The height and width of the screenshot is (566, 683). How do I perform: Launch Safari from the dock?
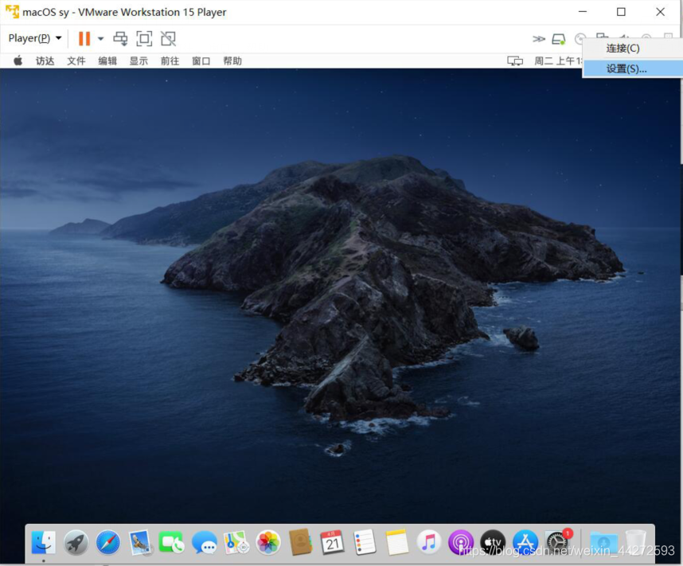click(108, 542)
